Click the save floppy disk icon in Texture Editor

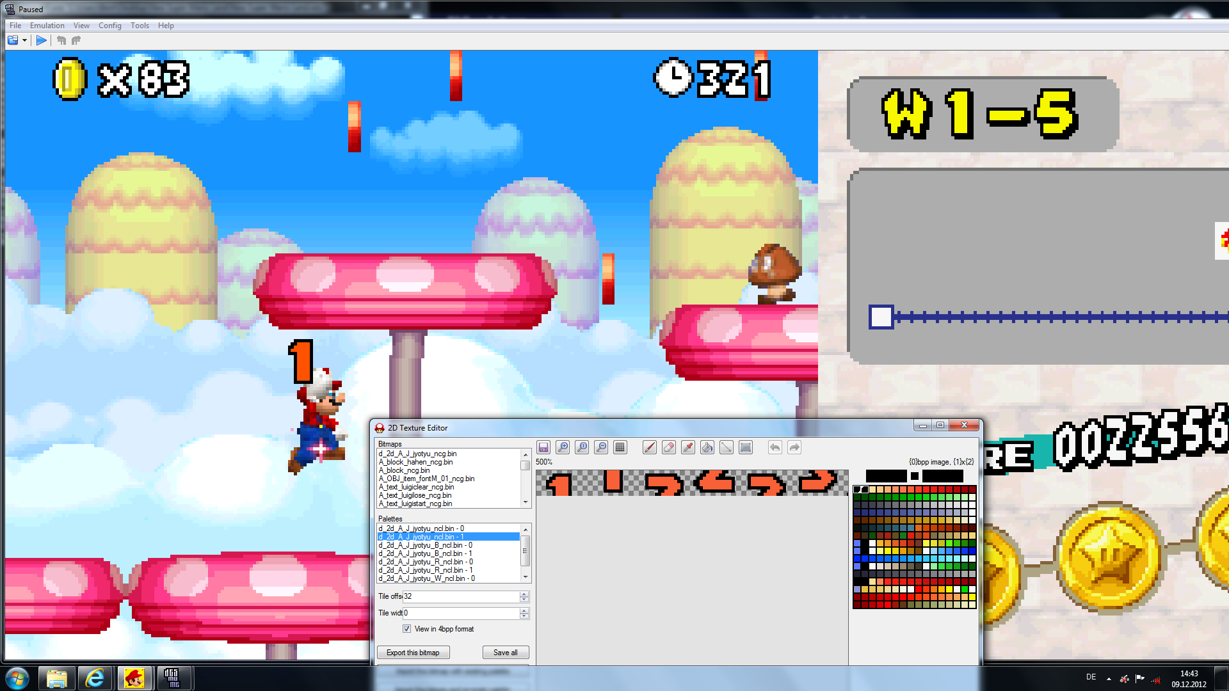[543, 447]
